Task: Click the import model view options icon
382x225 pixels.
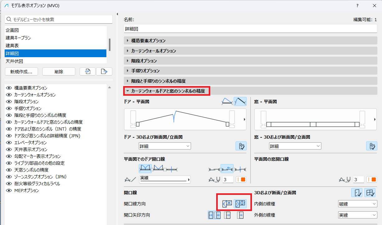Action: (x=87, y=71)
